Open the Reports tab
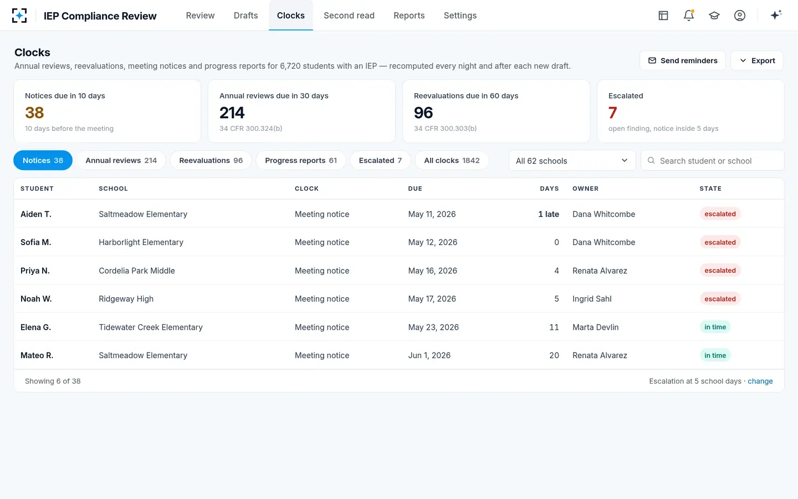 click(409, 16)
